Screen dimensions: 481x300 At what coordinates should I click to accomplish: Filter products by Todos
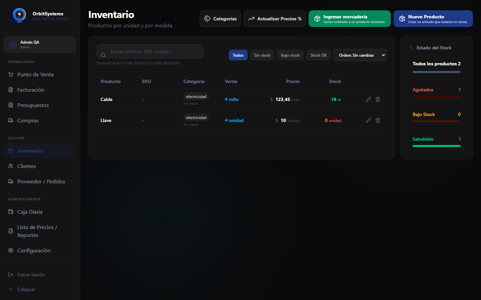coord(238,55)
